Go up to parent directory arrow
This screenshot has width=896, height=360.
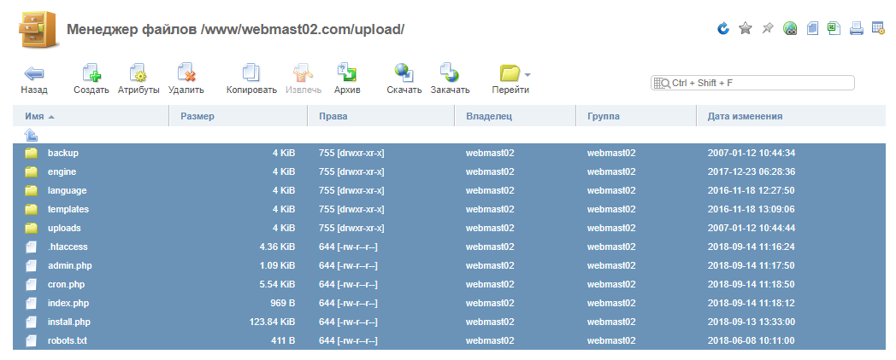click(x=31, y=135)
